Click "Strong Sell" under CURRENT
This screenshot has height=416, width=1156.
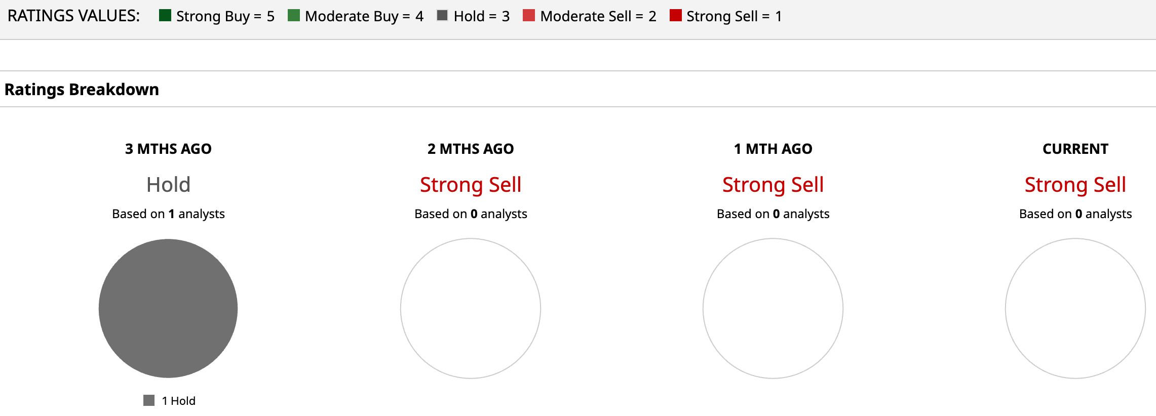1075,185
